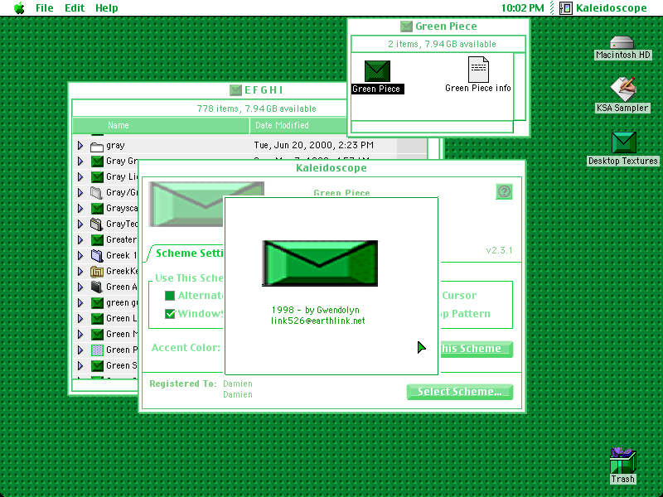This screenshot has width=663, height=497.
Task: Select the Green Piece info document icon
Action: click(x=478, y=70)
